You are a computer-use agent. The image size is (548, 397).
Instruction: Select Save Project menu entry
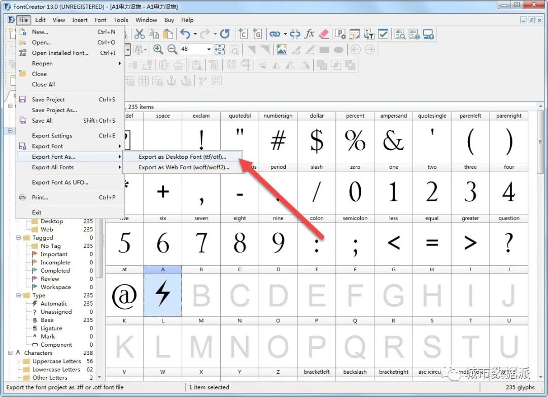[x=70, y=99]
